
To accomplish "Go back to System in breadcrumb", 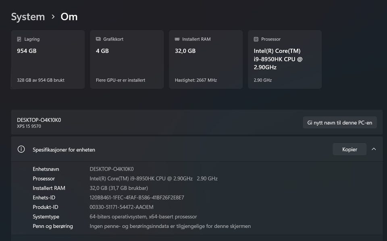I will 28,17.
